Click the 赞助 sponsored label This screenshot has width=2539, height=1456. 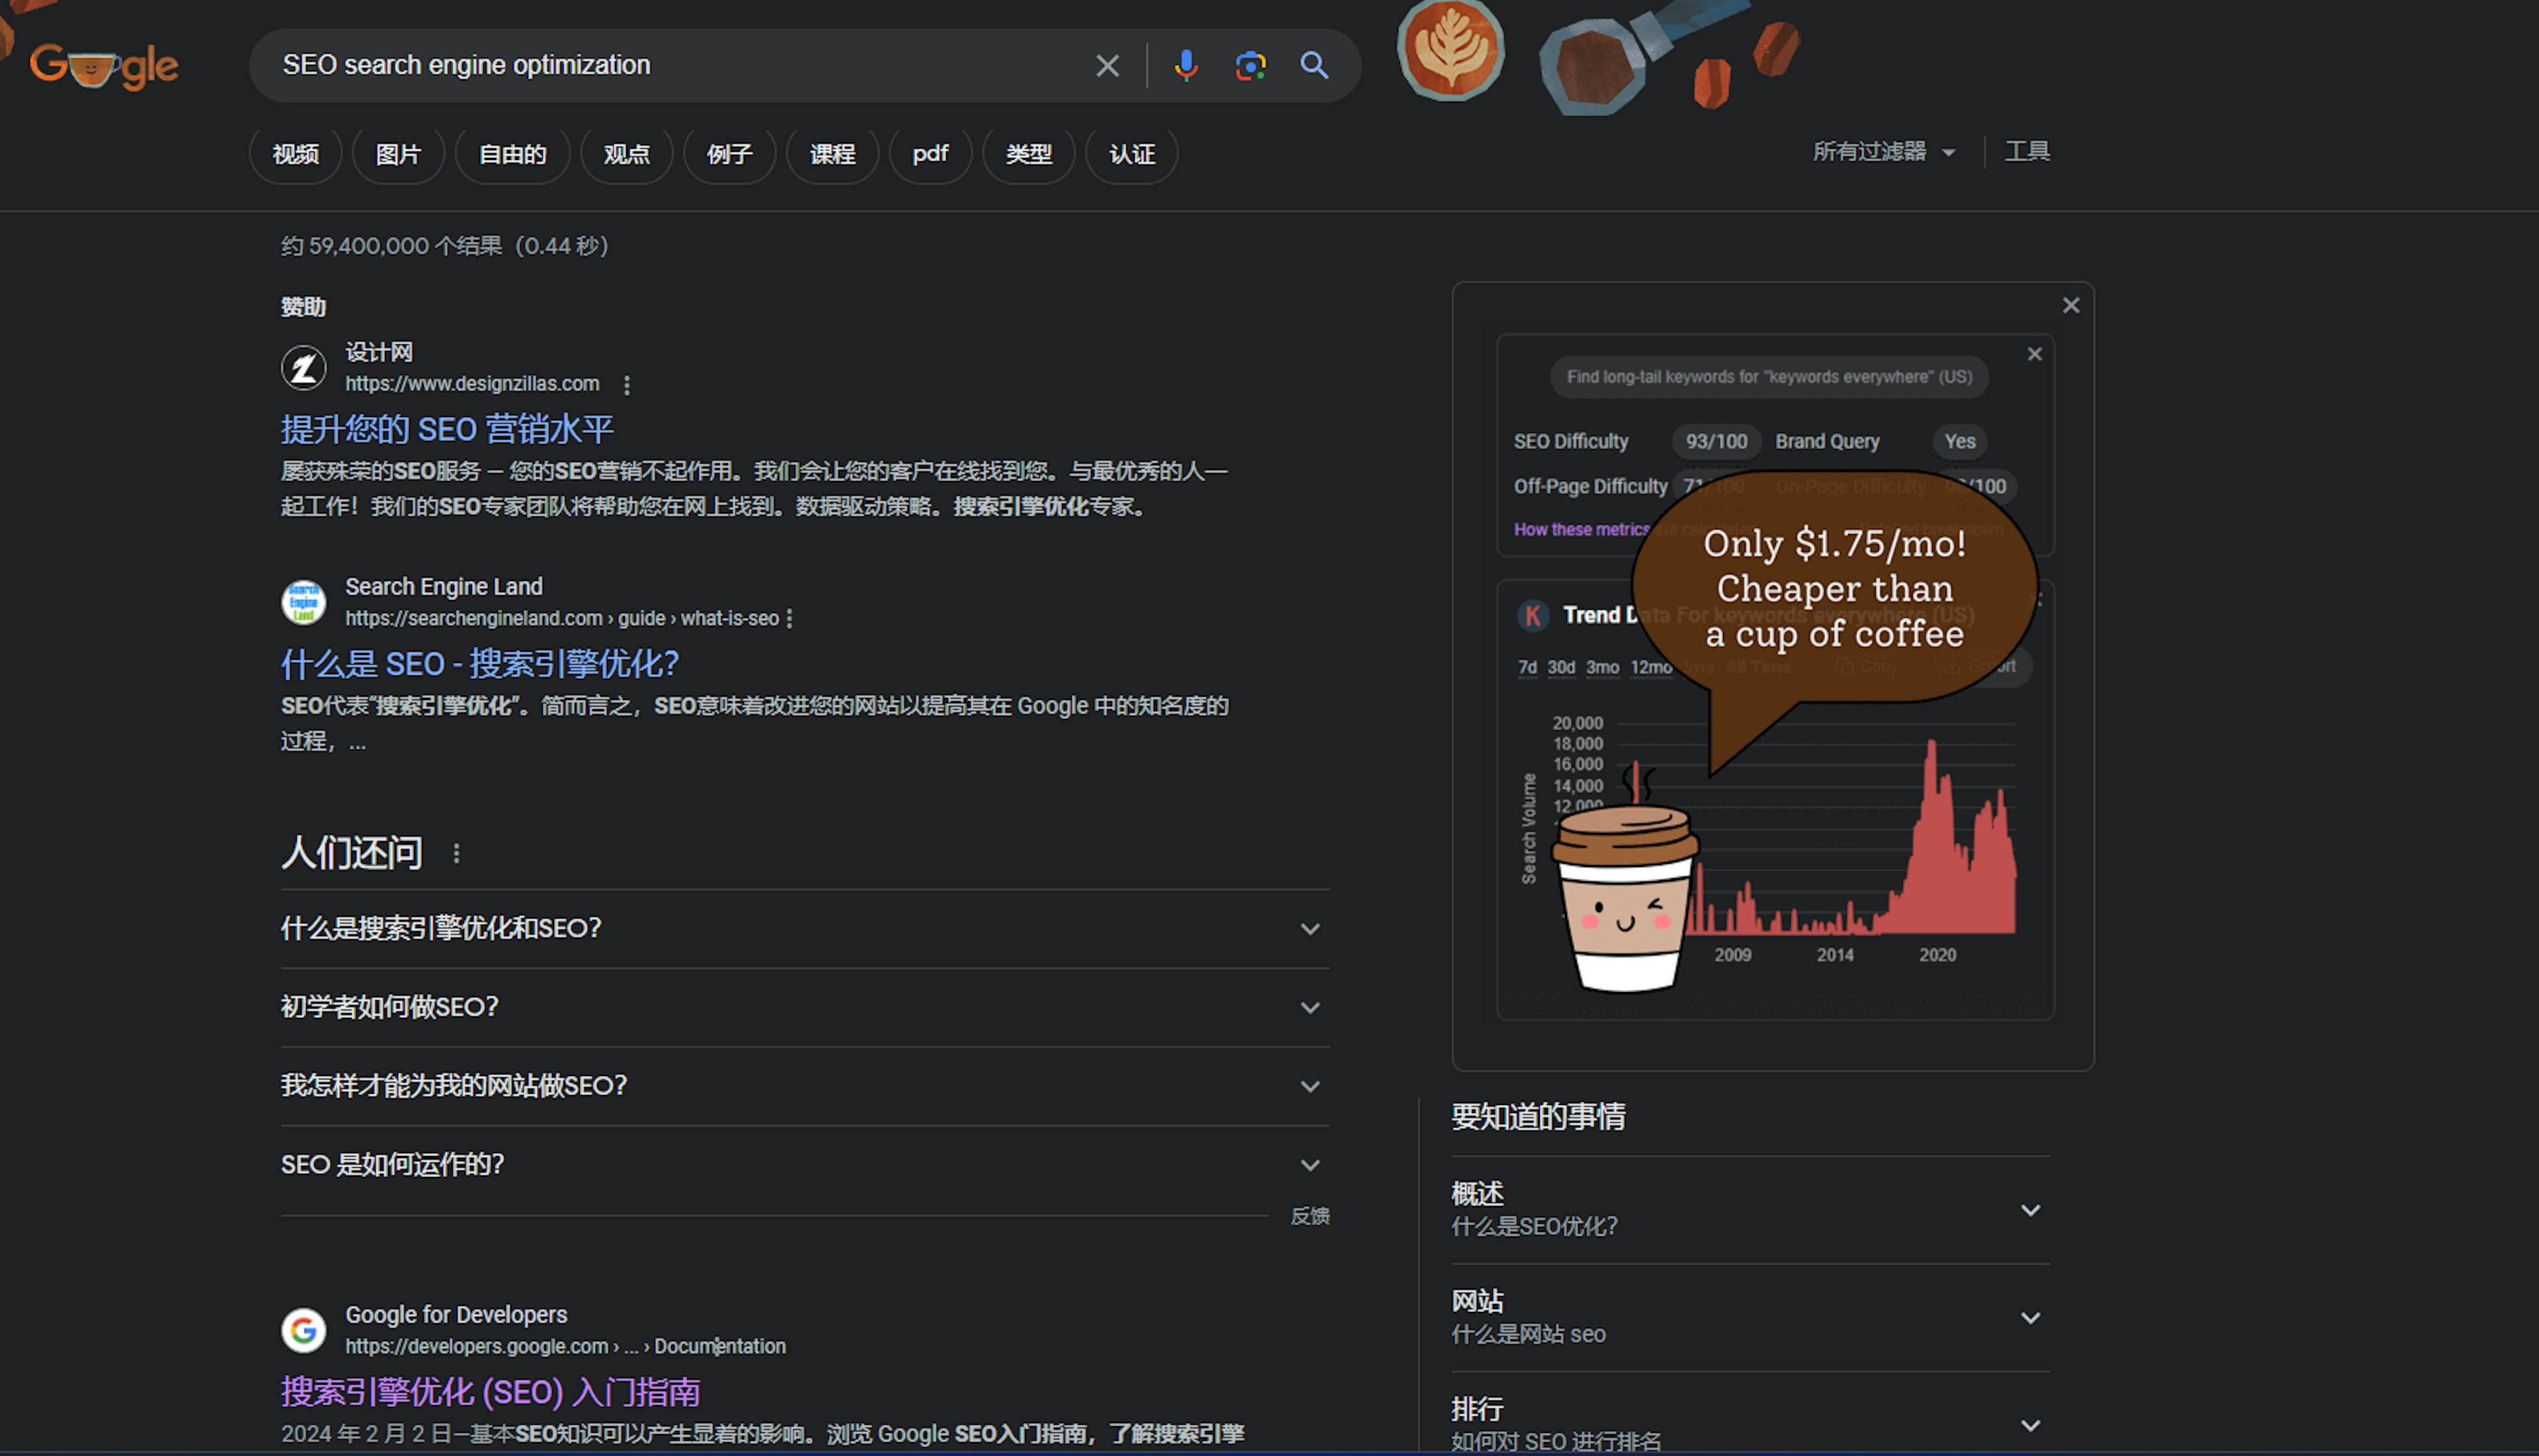tap(303, 307)
